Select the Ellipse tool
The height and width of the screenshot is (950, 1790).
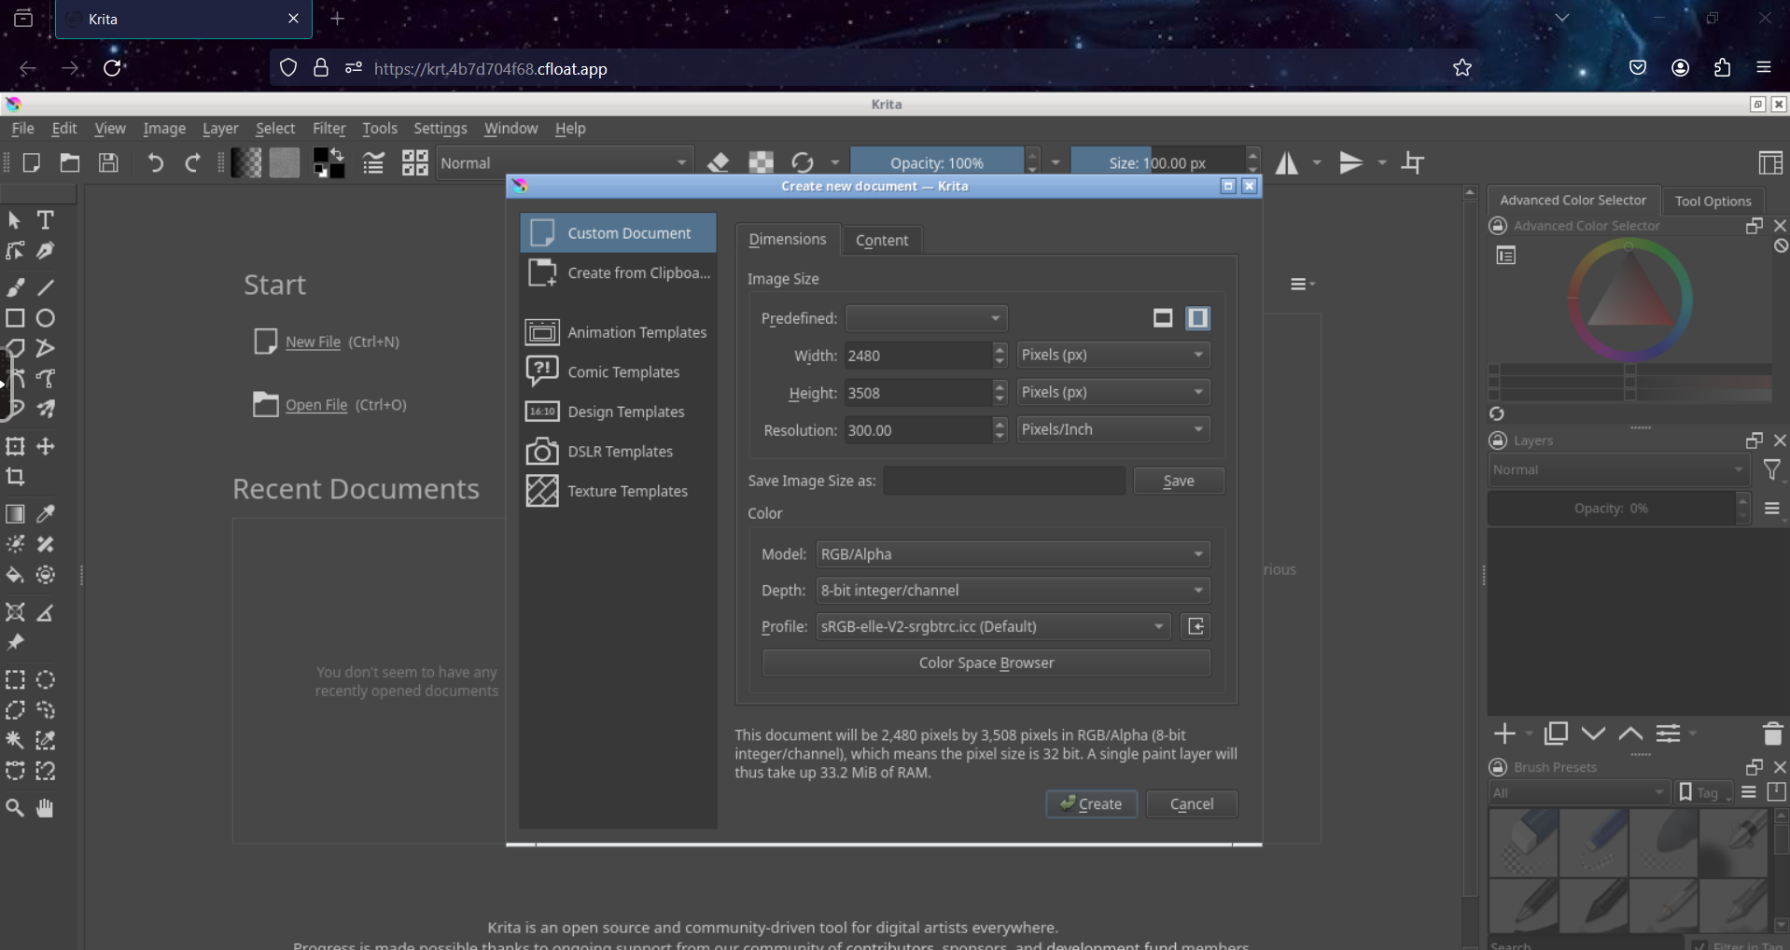45,318
